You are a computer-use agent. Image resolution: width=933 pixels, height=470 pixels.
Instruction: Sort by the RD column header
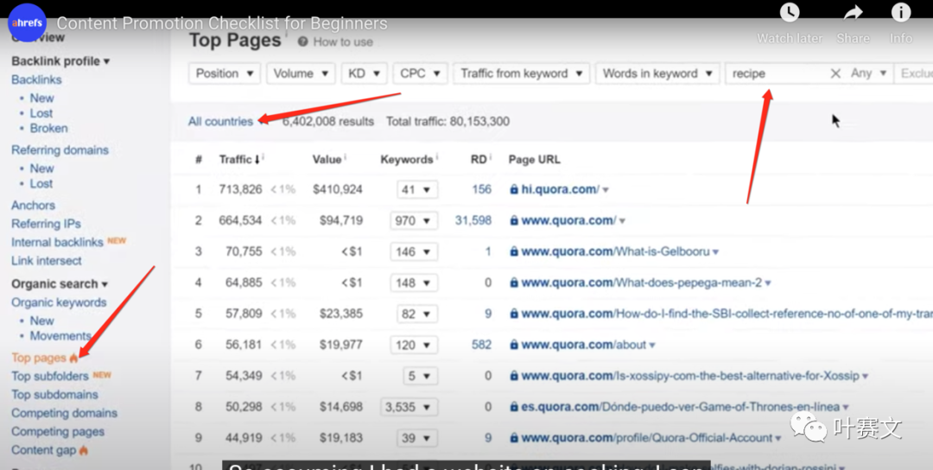479,160
